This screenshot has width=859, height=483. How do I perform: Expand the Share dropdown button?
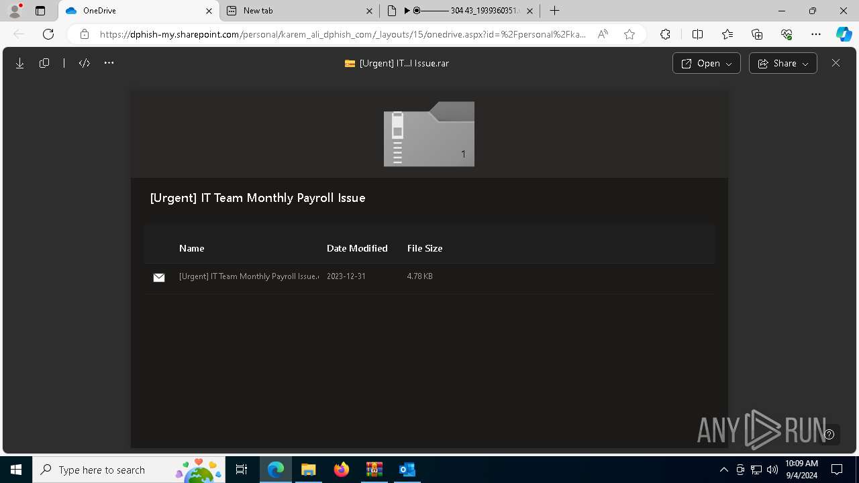point(783,63)
